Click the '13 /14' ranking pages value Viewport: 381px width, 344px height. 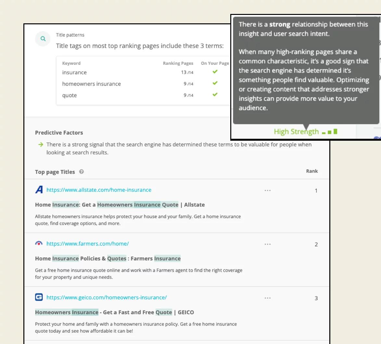click(187, 72)
